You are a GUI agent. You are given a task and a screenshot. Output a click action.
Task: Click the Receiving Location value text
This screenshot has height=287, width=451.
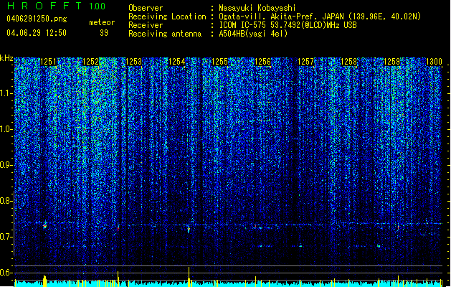click(x=320, y=17)
